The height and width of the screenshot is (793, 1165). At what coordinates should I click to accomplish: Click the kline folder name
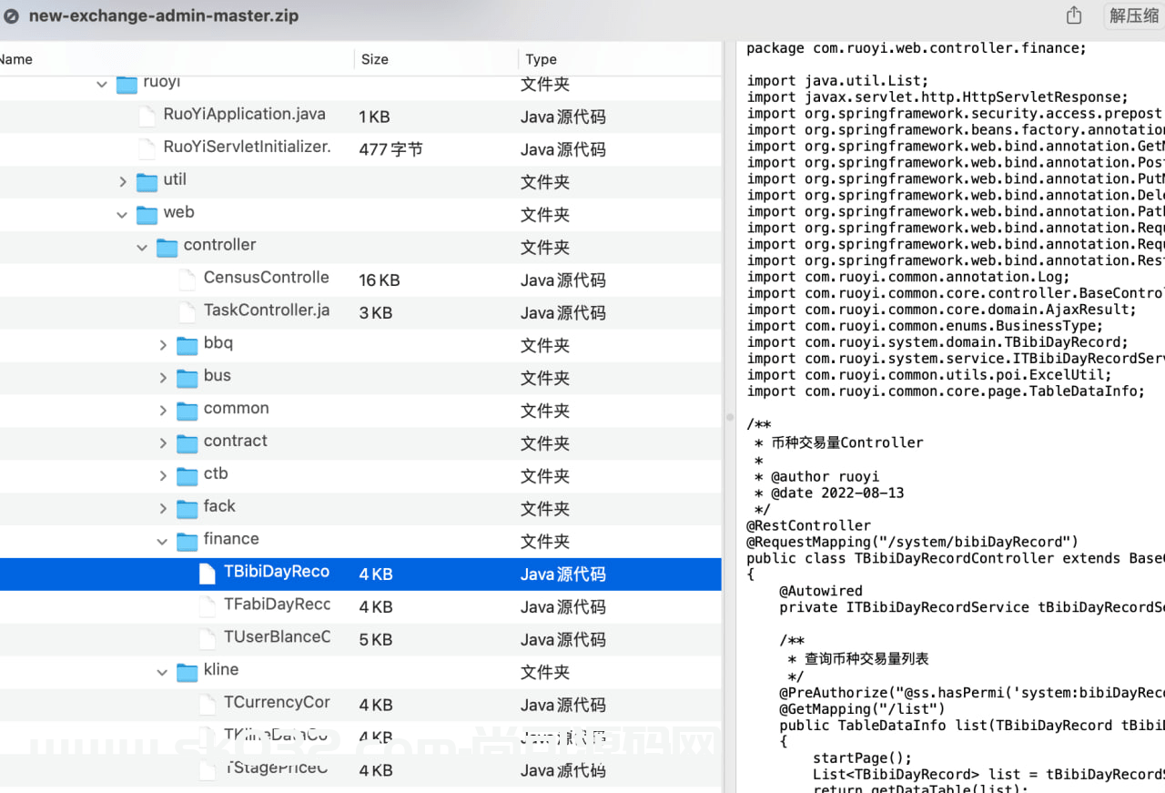(x=221, y=669)
